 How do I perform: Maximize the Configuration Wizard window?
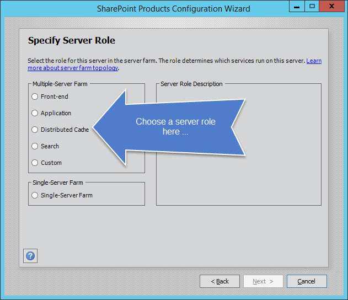point(312,7)
